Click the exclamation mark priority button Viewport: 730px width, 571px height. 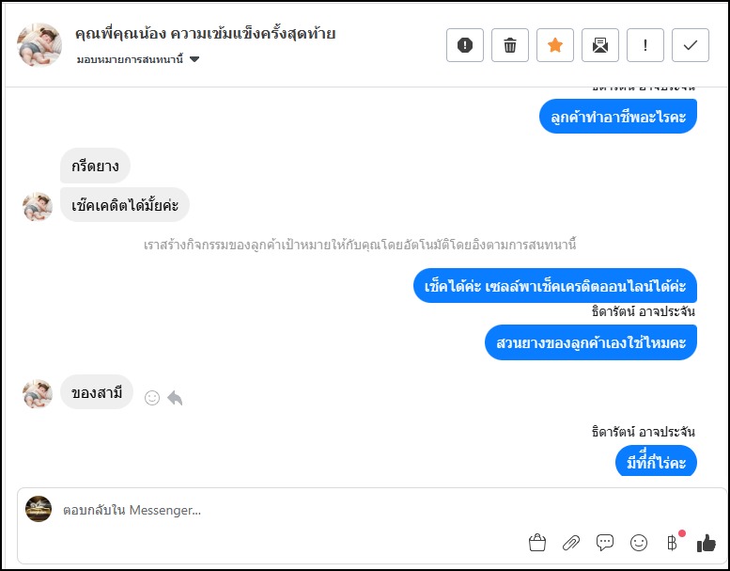point(645,45)
